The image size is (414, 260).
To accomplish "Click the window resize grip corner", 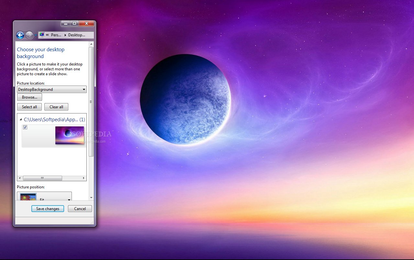I will pos(92,222).
